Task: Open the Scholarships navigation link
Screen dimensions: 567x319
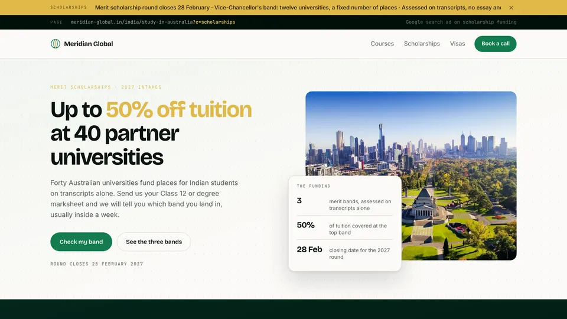Action: click(422, 44)
